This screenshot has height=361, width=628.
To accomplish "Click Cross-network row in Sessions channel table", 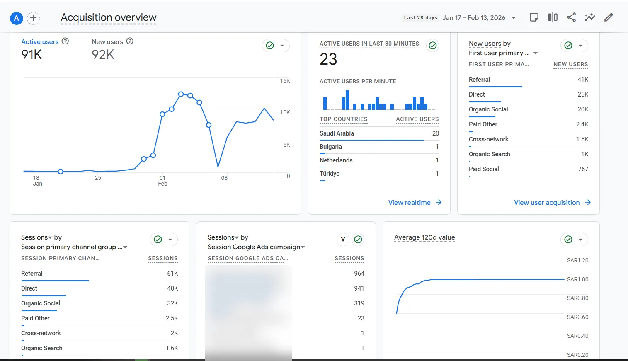I will 99,333.
